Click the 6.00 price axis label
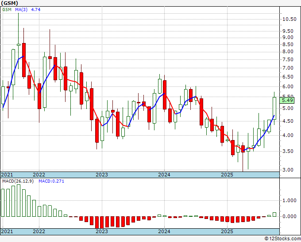 click(288, 86)
